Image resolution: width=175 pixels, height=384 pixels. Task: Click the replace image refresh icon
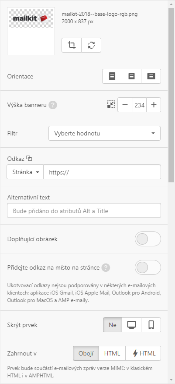pos(91,45)
